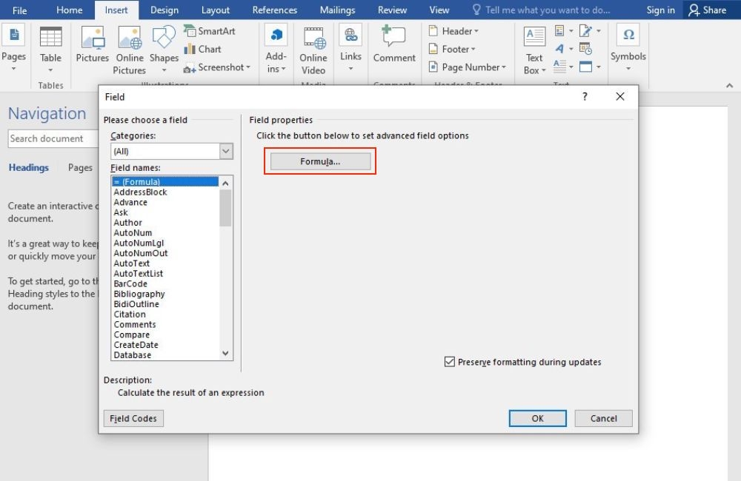Click the Pictures icon
The image size is (741, 481).
93,45
